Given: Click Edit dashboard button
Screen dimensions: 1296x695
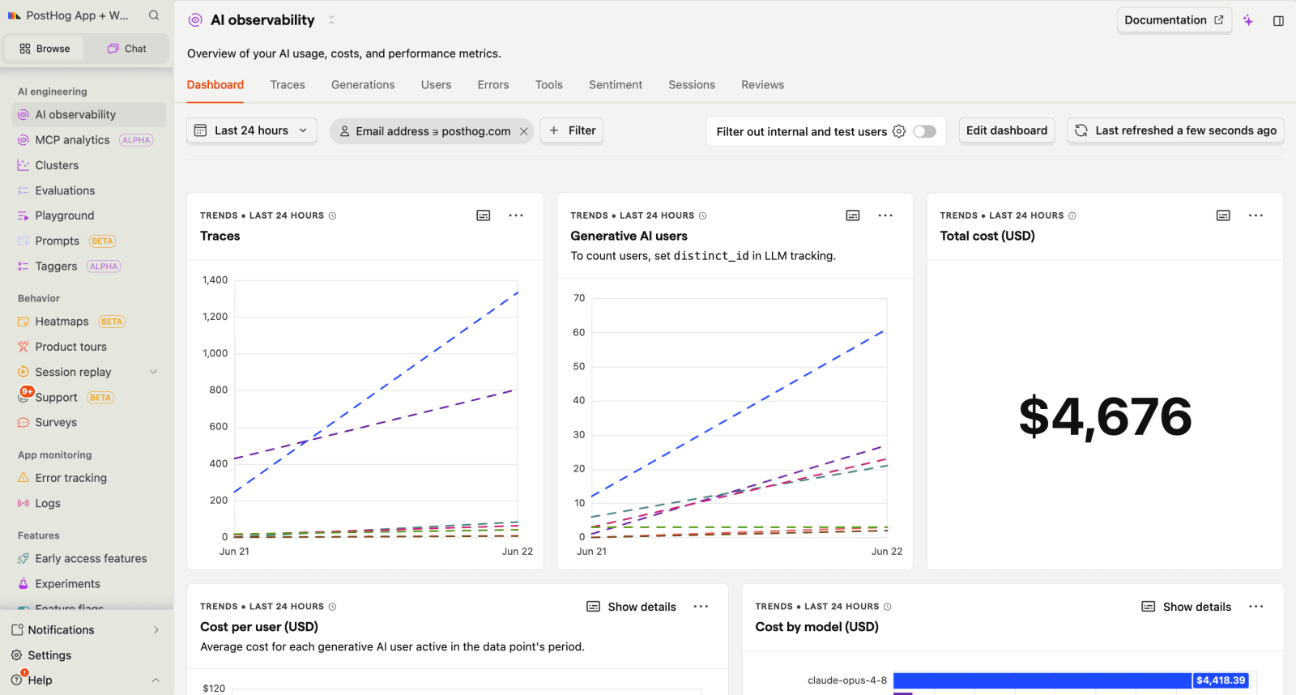Looking at the screenshot, I should (1007, 130).
